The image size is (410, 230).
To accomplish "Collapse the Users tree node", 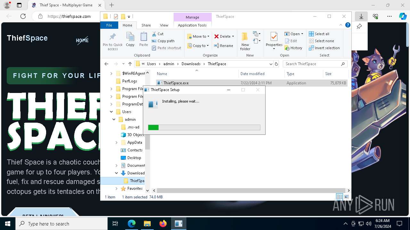I will coord(111,112).
